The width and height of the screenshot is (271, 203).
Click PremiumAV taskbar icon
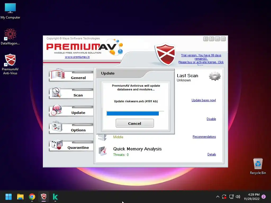click(x=44, y=197)
